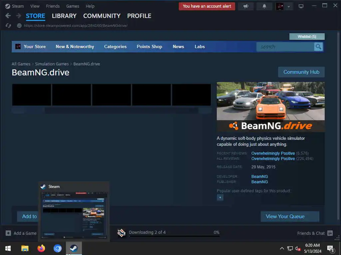Open the Games menu
The width and height of the screenshot is (341, 255).
pyautogui.click(x=73, y=6)
